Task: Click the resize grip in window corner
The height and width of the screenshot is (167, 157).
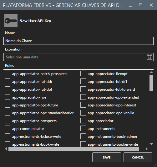Action: (x=155, y=165)
